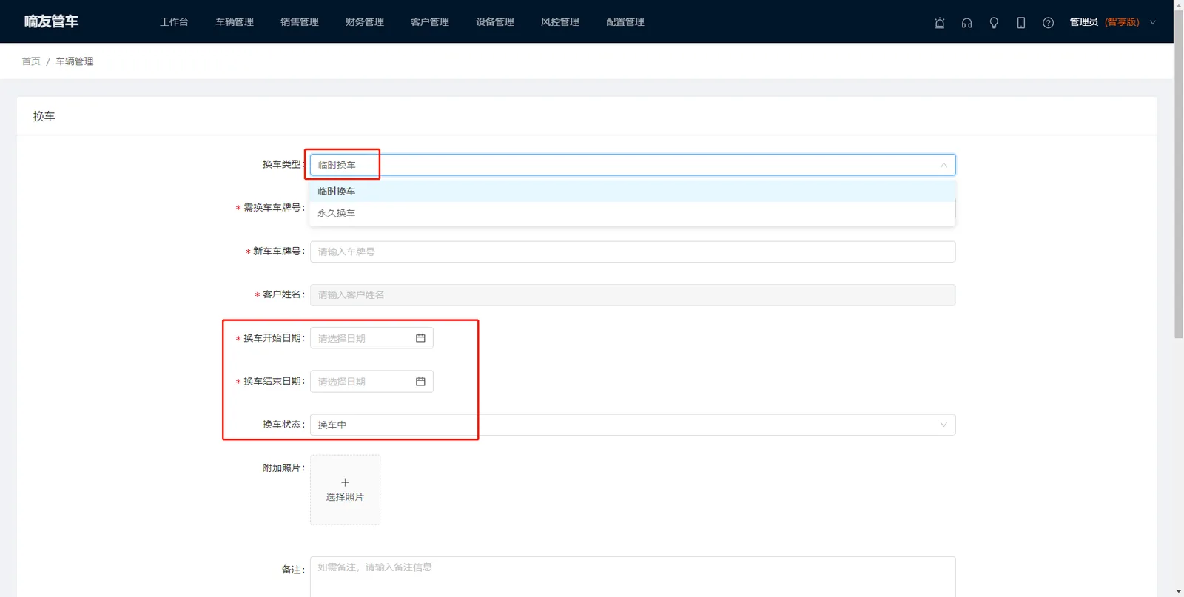The image size is (1184, 597).
Task: Click the 管理员 (智享版) account name
Action: coord(1104,22)
